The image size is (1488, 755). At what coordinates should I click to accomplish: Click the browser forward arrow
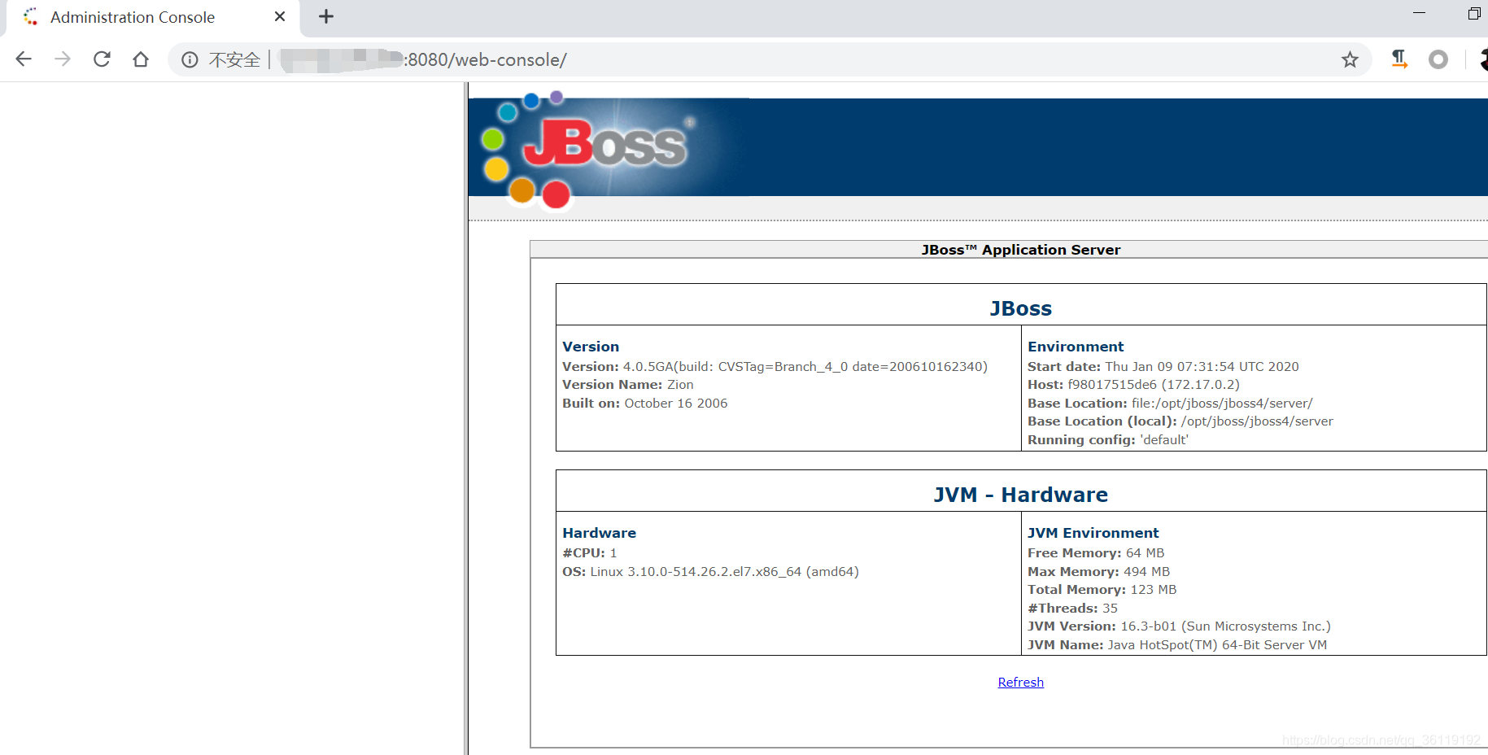[63, 59]
